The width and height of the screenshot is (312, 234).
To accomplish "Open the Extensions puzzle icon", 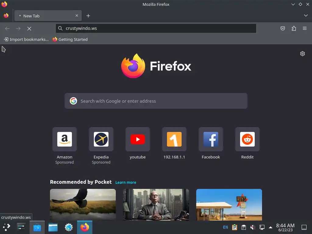I will [294, 28].
